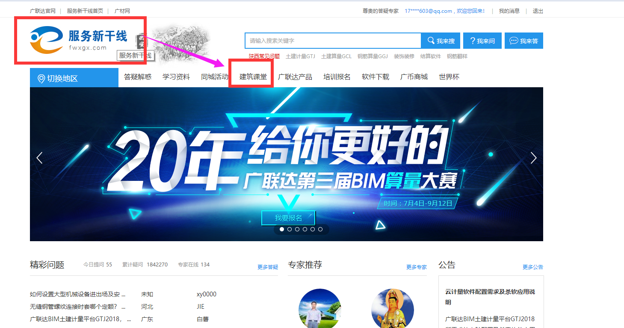Click the 钢筋算量GGJ hot keyword
This screenshot has height=328, width=624.
pyautogui.click(x=373, y=56)
